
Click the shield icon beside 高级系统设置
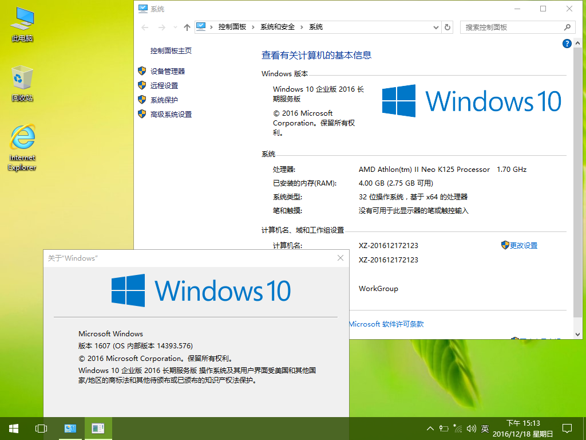142,114
